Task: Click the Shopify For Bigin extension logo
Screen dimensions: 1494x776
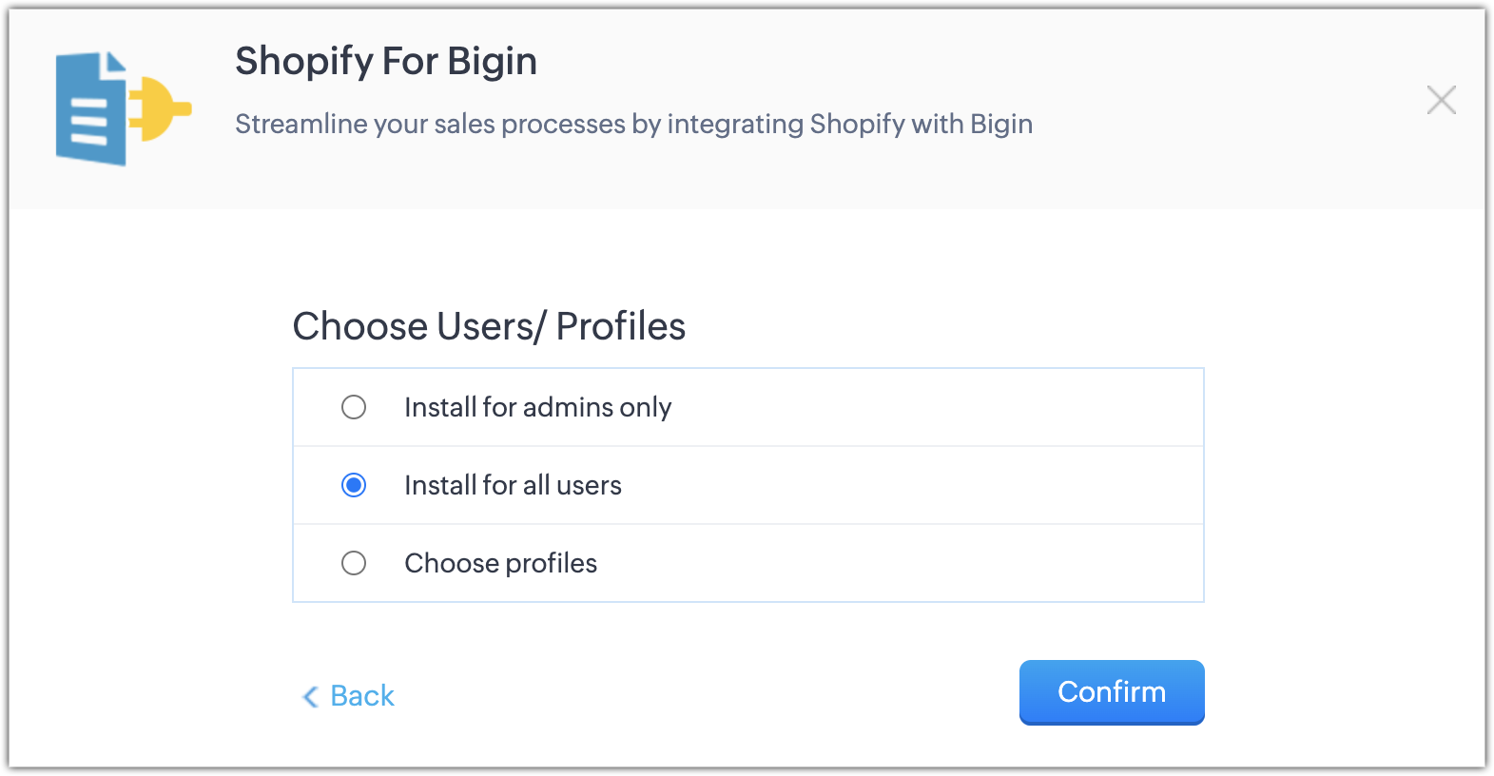Action: point(122,108)
